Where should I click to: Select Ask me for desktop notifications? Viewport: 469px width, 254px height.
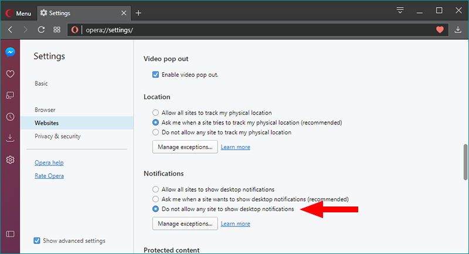[x=155, y=199]
